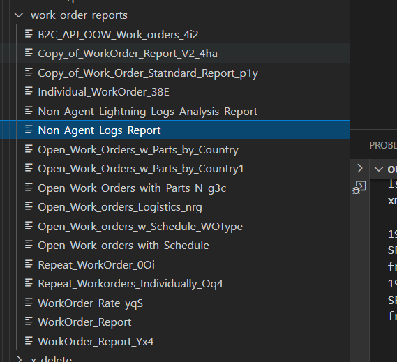The height and width of the screenshot is (362, 397).
Task: Open WorkOrder_Rate_yqS file
Action: click(91, 303)
